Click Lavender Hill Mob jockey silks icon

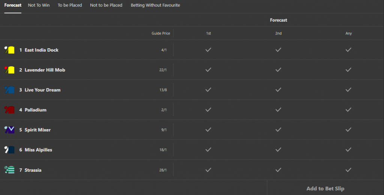[x=10, y=70]
